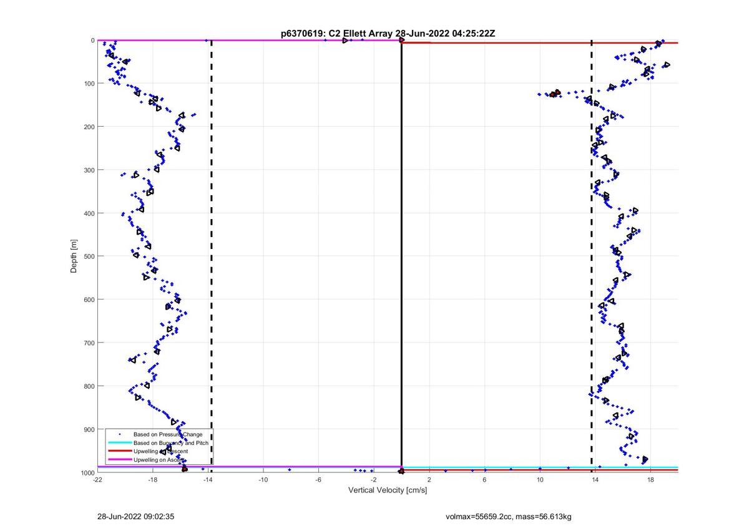Click y-axis tick label '500'
The width and height of the screenshot is (749, 531).
coord(89,256)
